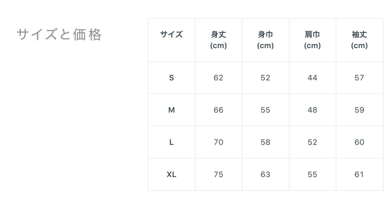
Task: Click size S sleeve length value 57
Action: click(359, 78)
